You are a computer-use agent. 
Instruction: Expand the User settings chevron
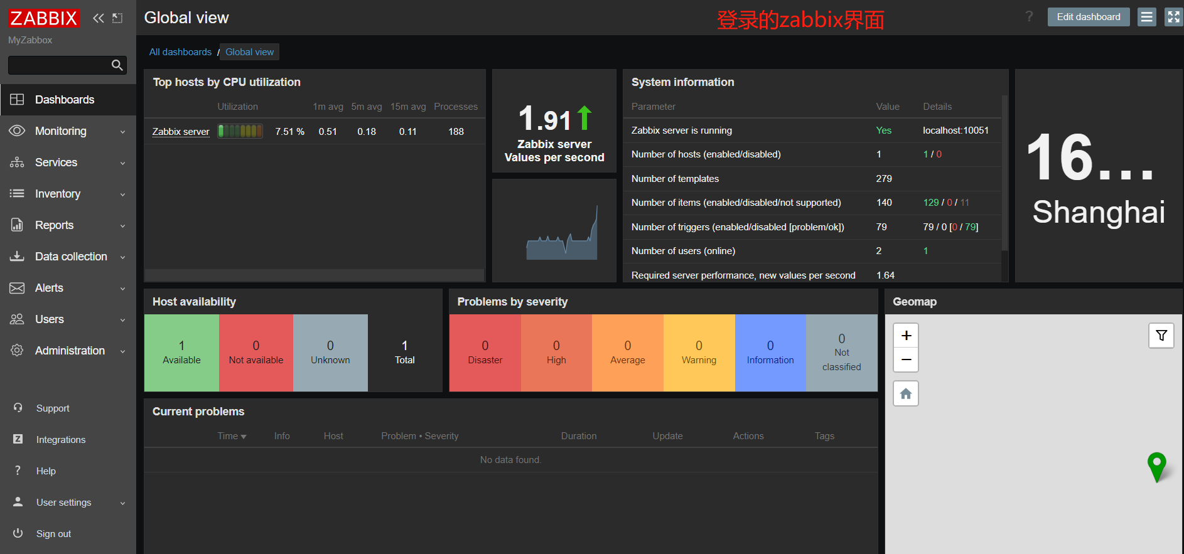pyautogui.click(x=123, y=503)
